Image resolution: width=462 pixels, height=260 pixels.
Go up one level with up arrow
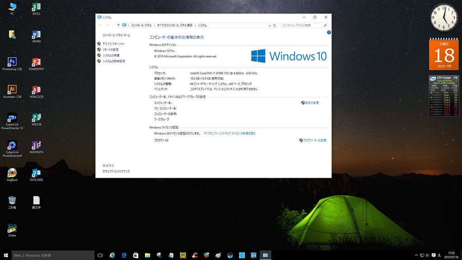pos(119,25)
